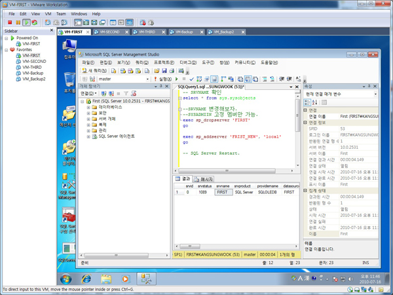This screenshot has width=393, height=295.
Task: Collapse the 집계 상태 properties section
Action: pyautogui.click(x=305, y=191)
